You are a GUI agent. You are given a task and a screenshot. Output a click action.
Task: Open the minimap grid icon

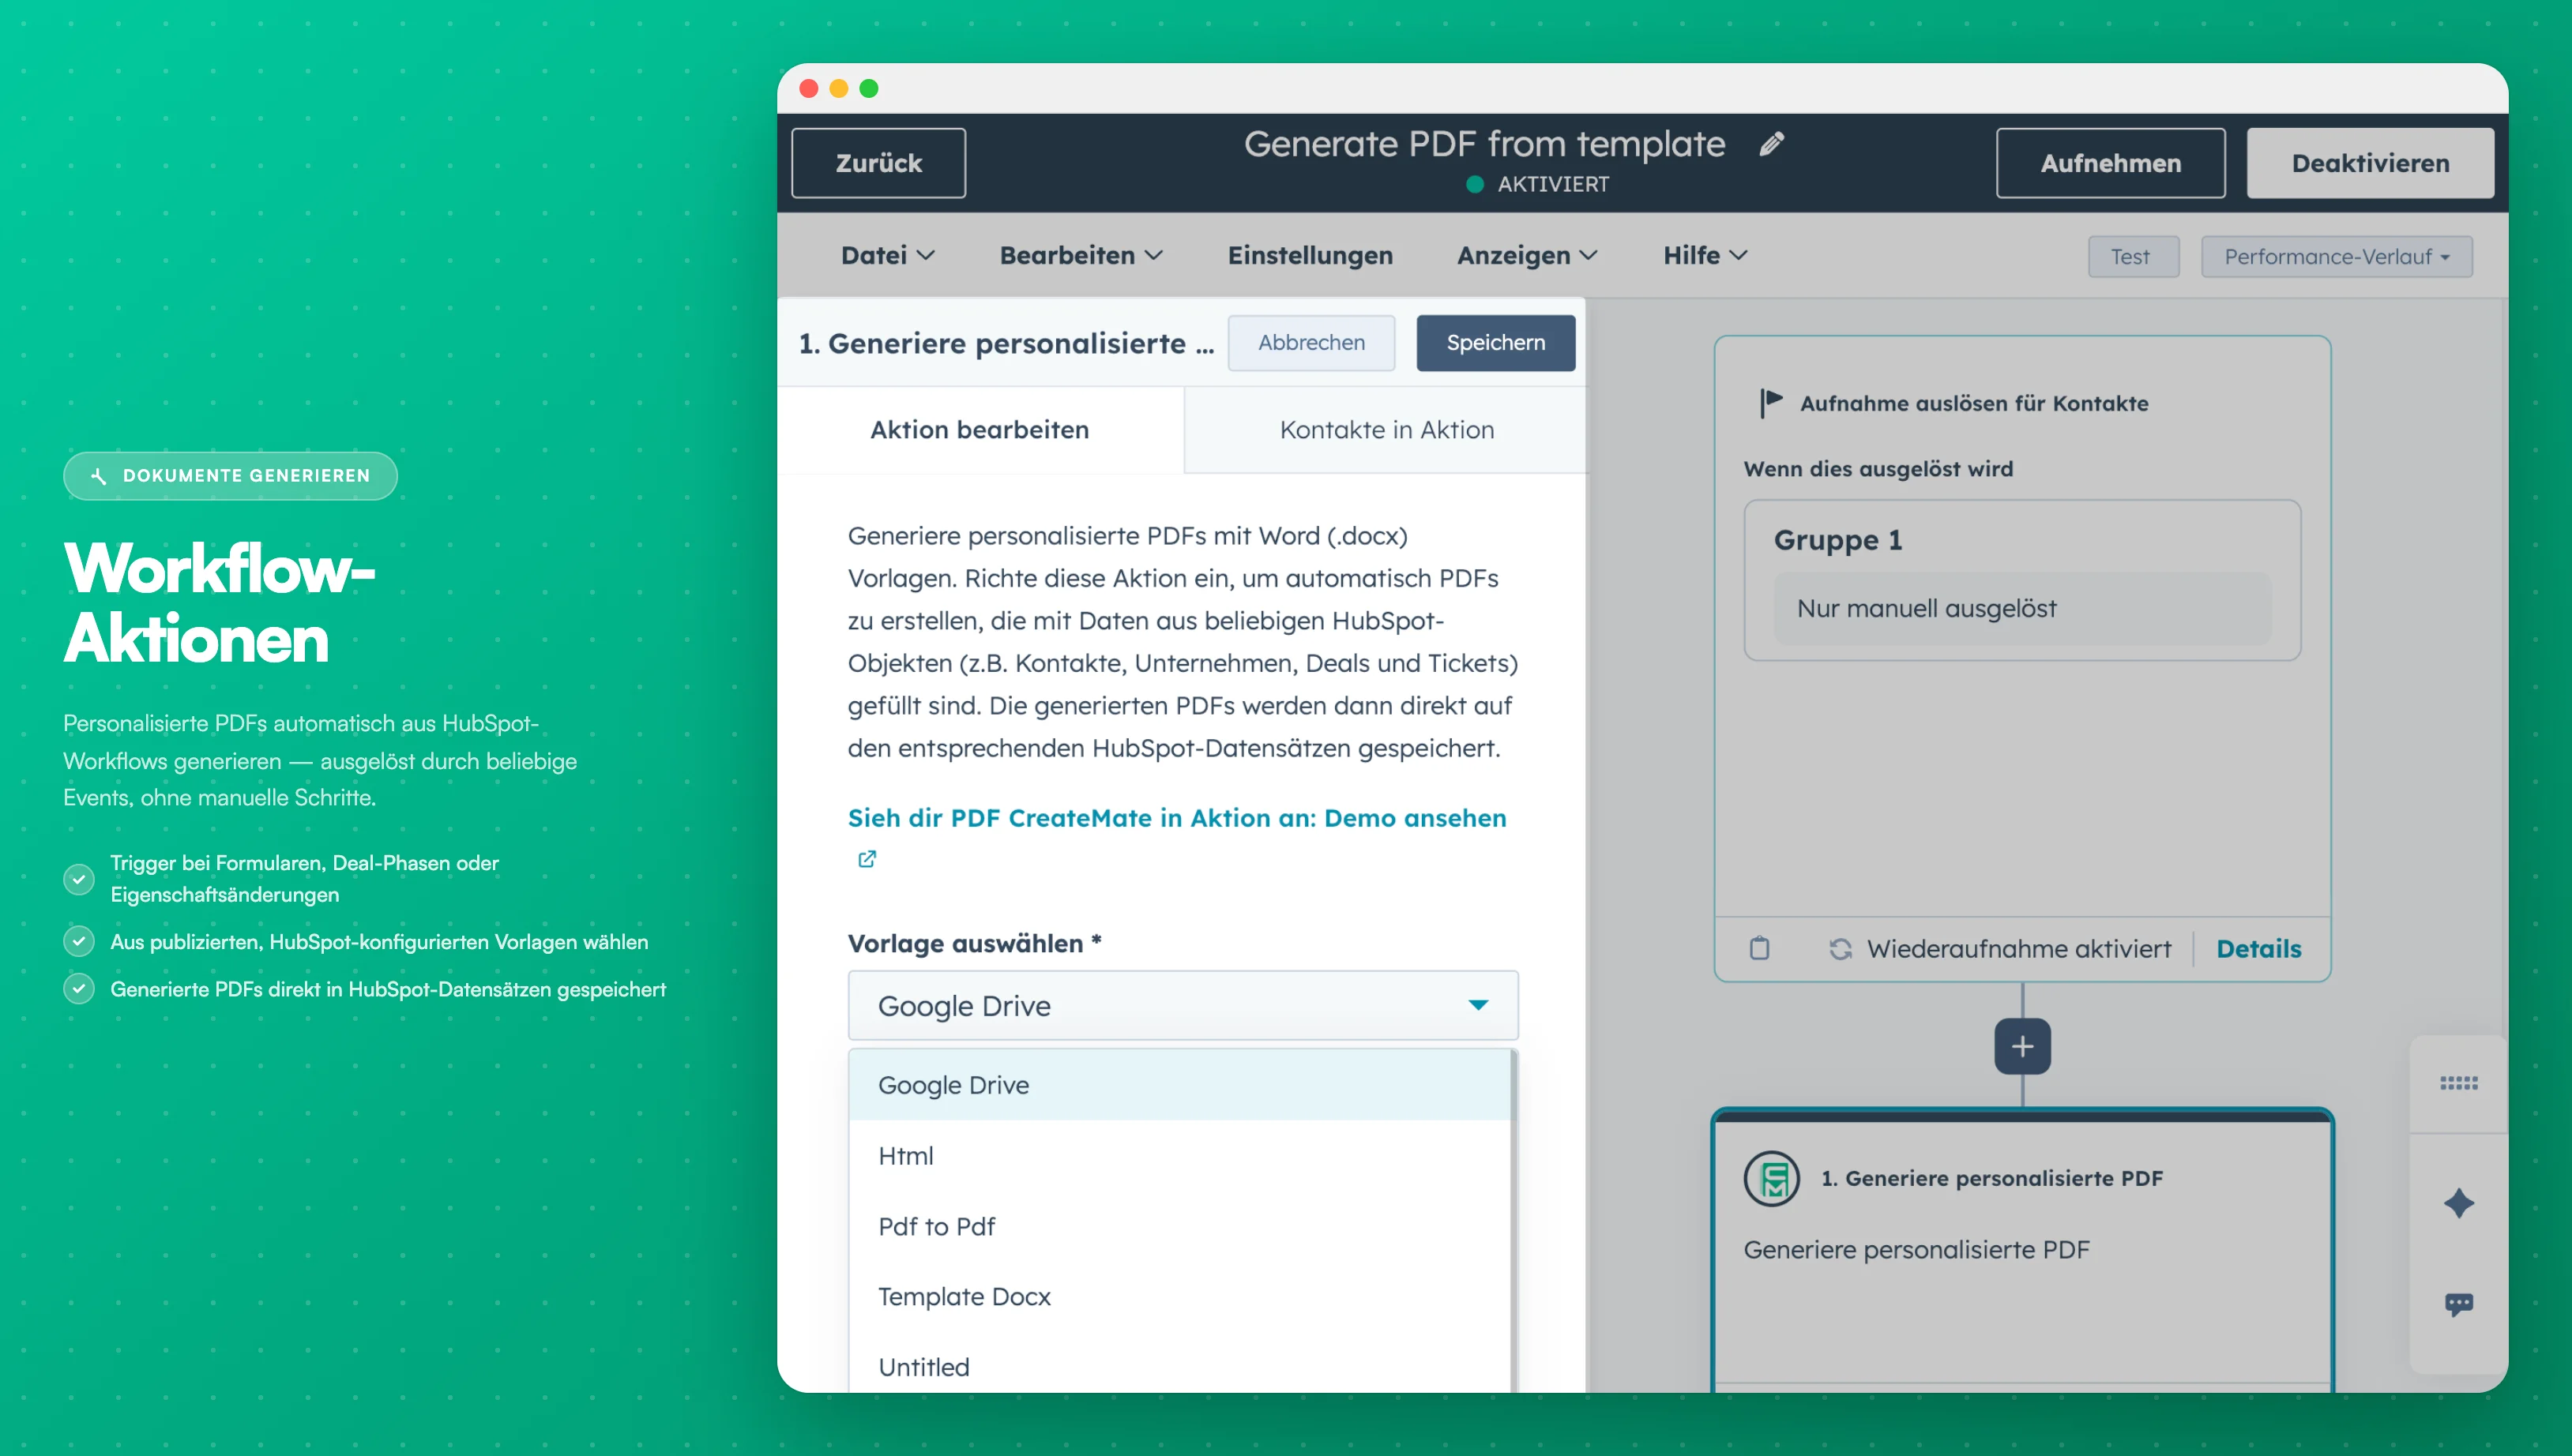tap(2458, 1083)
